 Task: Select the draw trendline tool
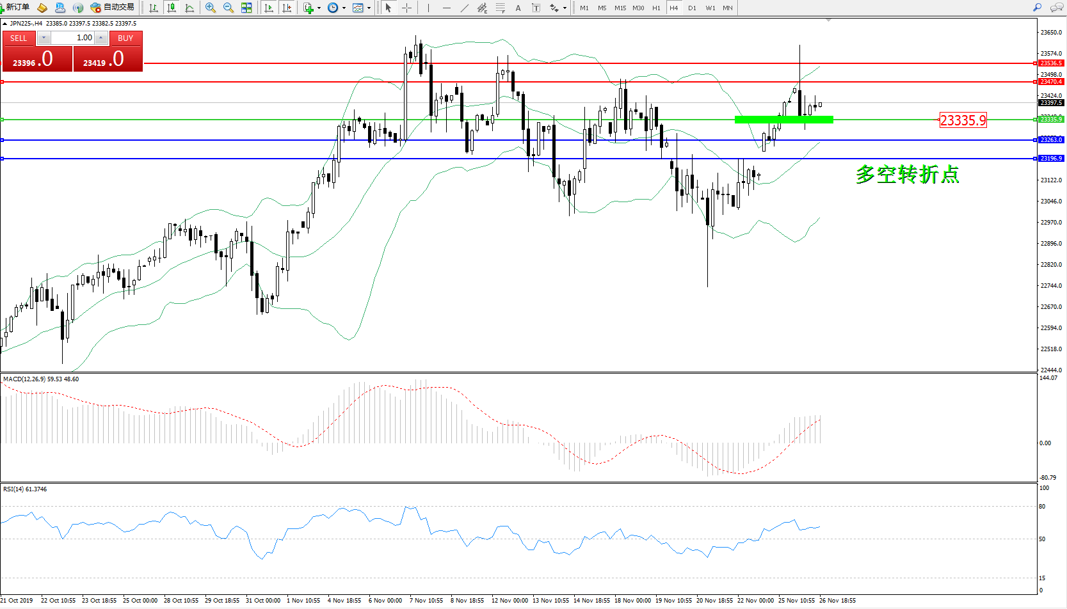coord(464,8)
